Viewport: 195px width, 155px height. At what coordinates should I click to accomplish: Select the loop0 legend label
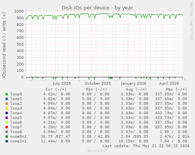point(16,94)
